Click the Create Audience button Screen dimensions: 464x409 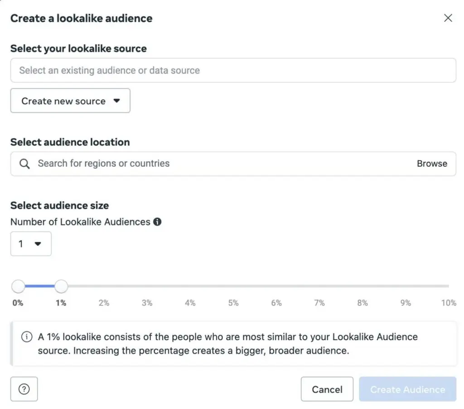(407, 389)
